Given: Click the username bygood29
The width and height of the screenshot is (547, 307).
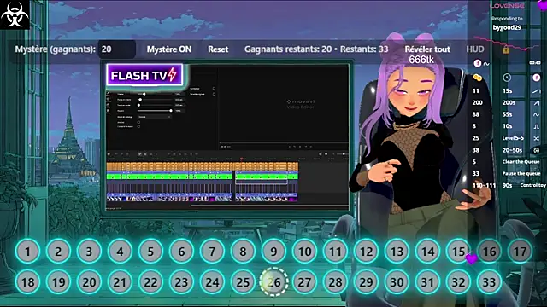Looking at the screenshot, I should 507,27.
